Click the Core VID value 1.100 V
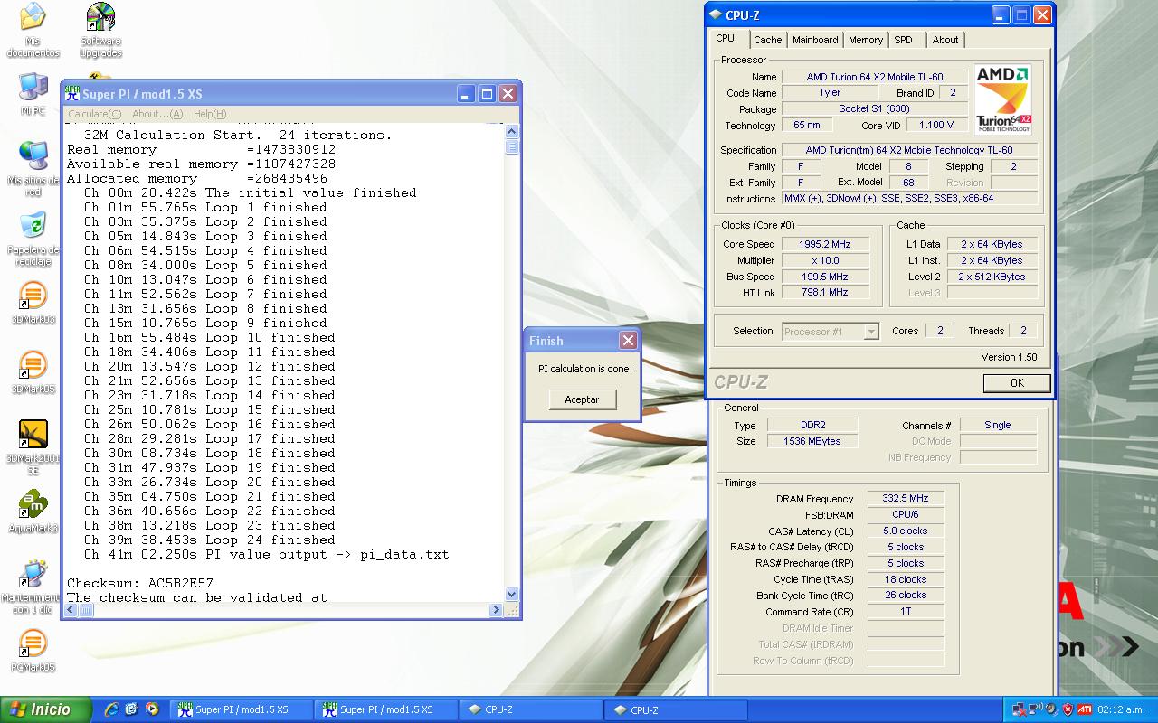1158x723 pixels. (x=935, y=126)
